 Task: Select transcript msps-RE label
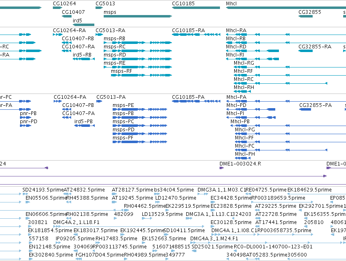[x=115, y=63]
